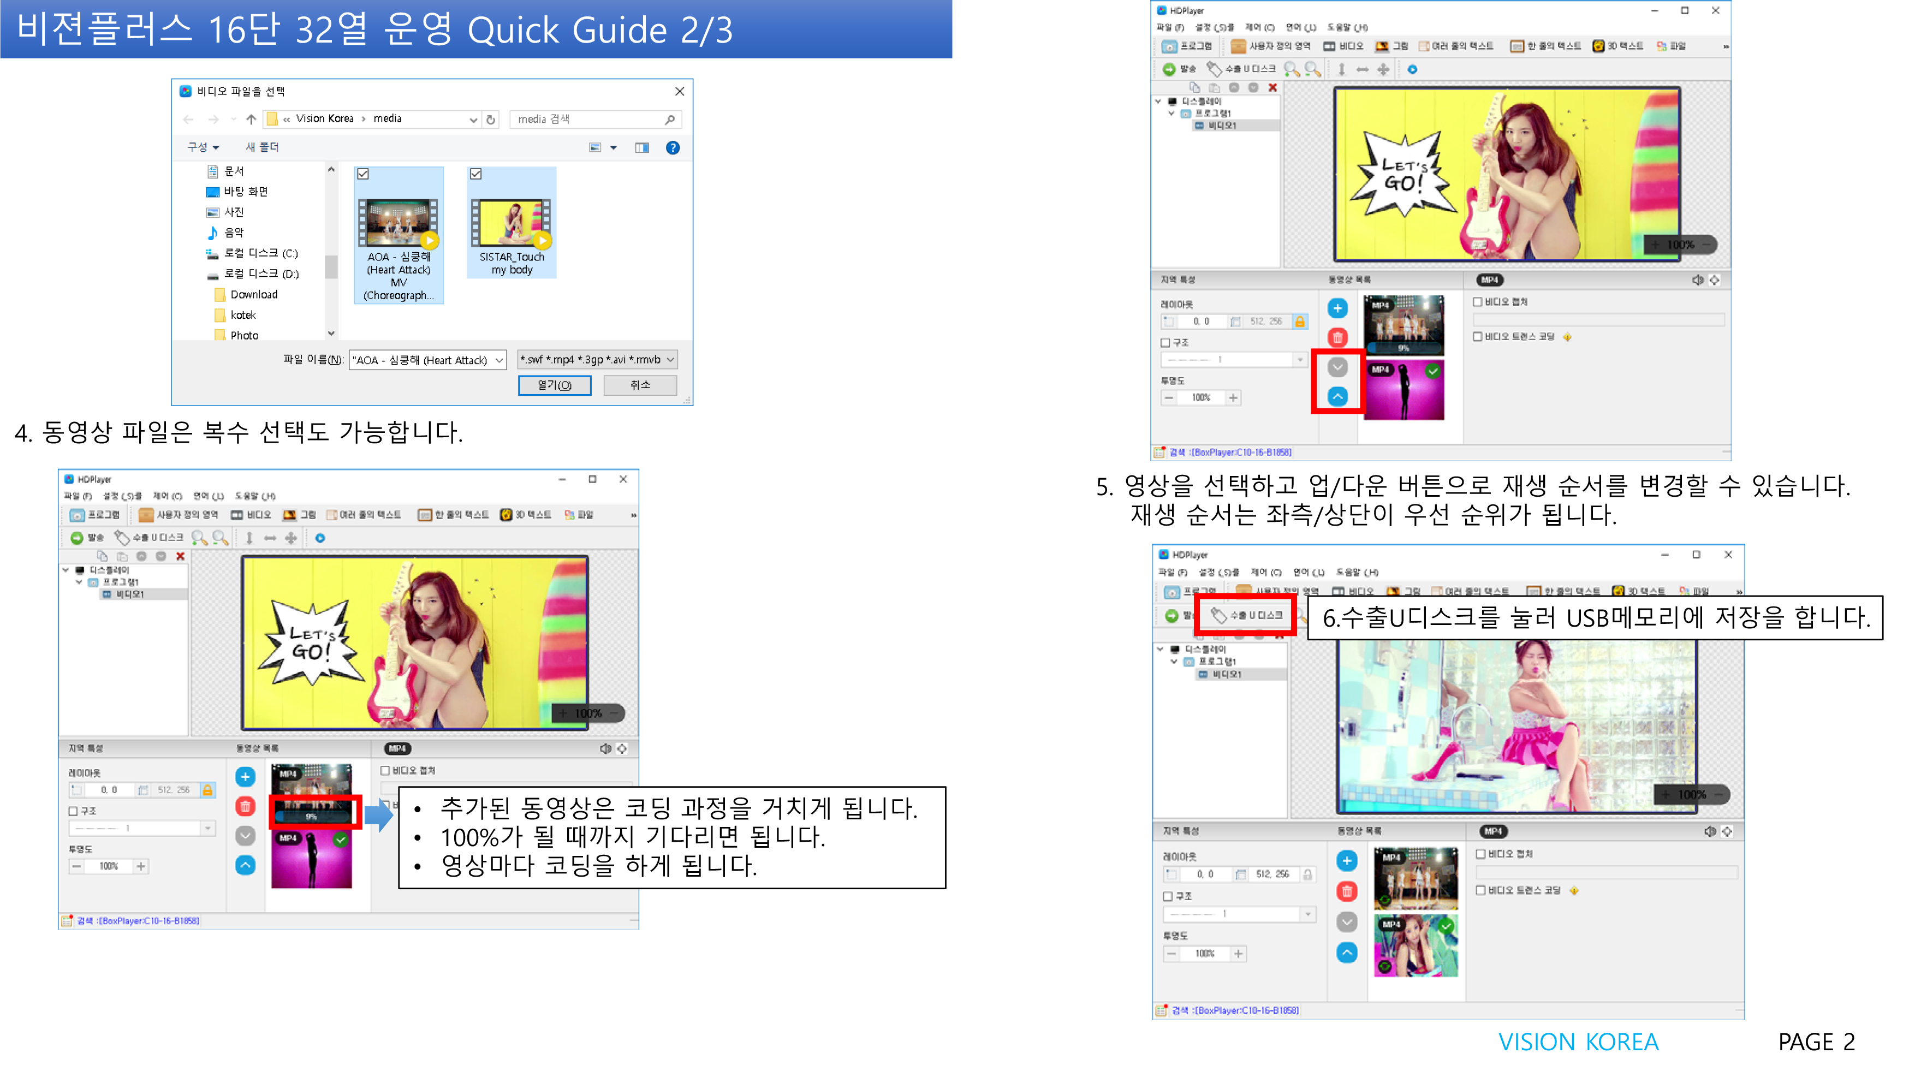Add a video with plus button, bottom-left HDPlayer

click(x=245, y=777)
